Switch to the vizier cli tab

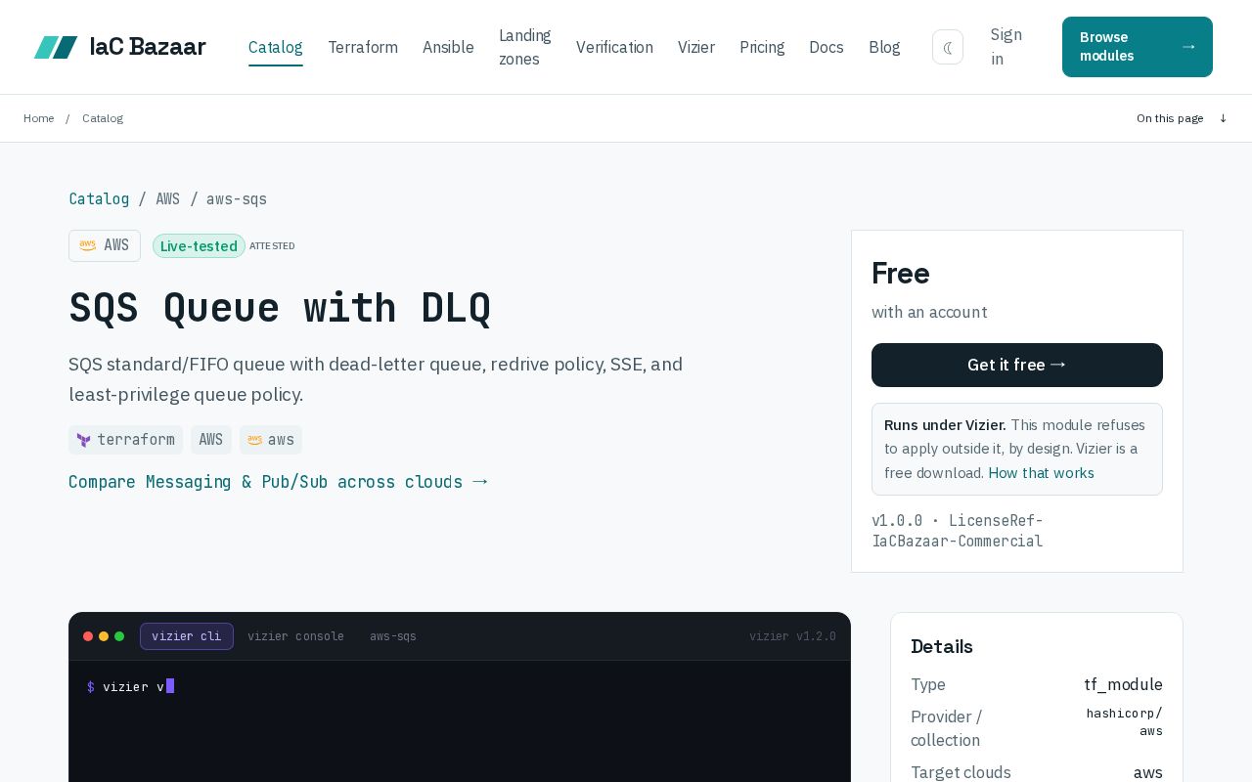point(187,636)
